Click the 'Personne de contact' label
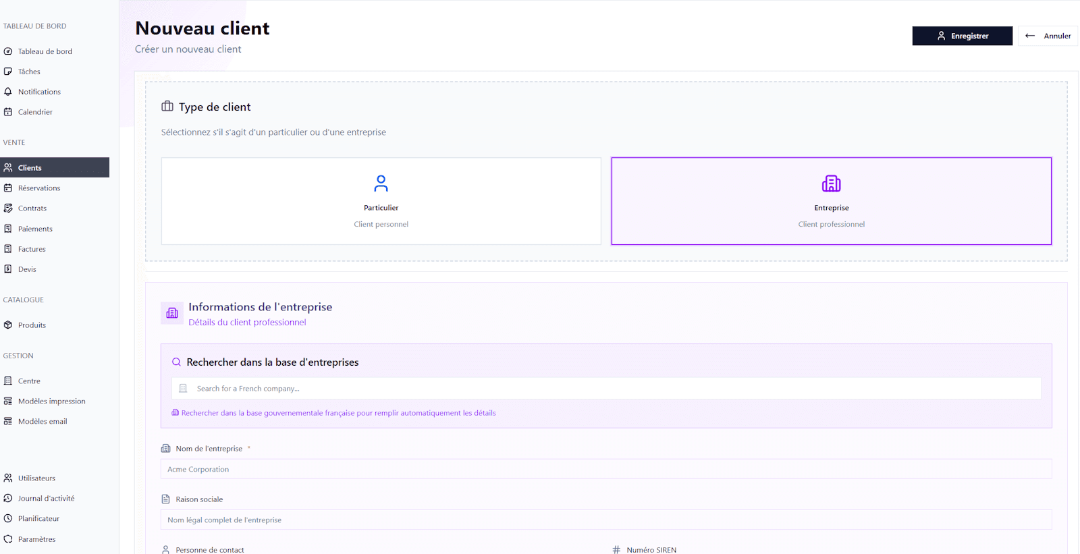The height and width of the screenshot is (554, 1080). pyautogui.click(x=210, y=550)
